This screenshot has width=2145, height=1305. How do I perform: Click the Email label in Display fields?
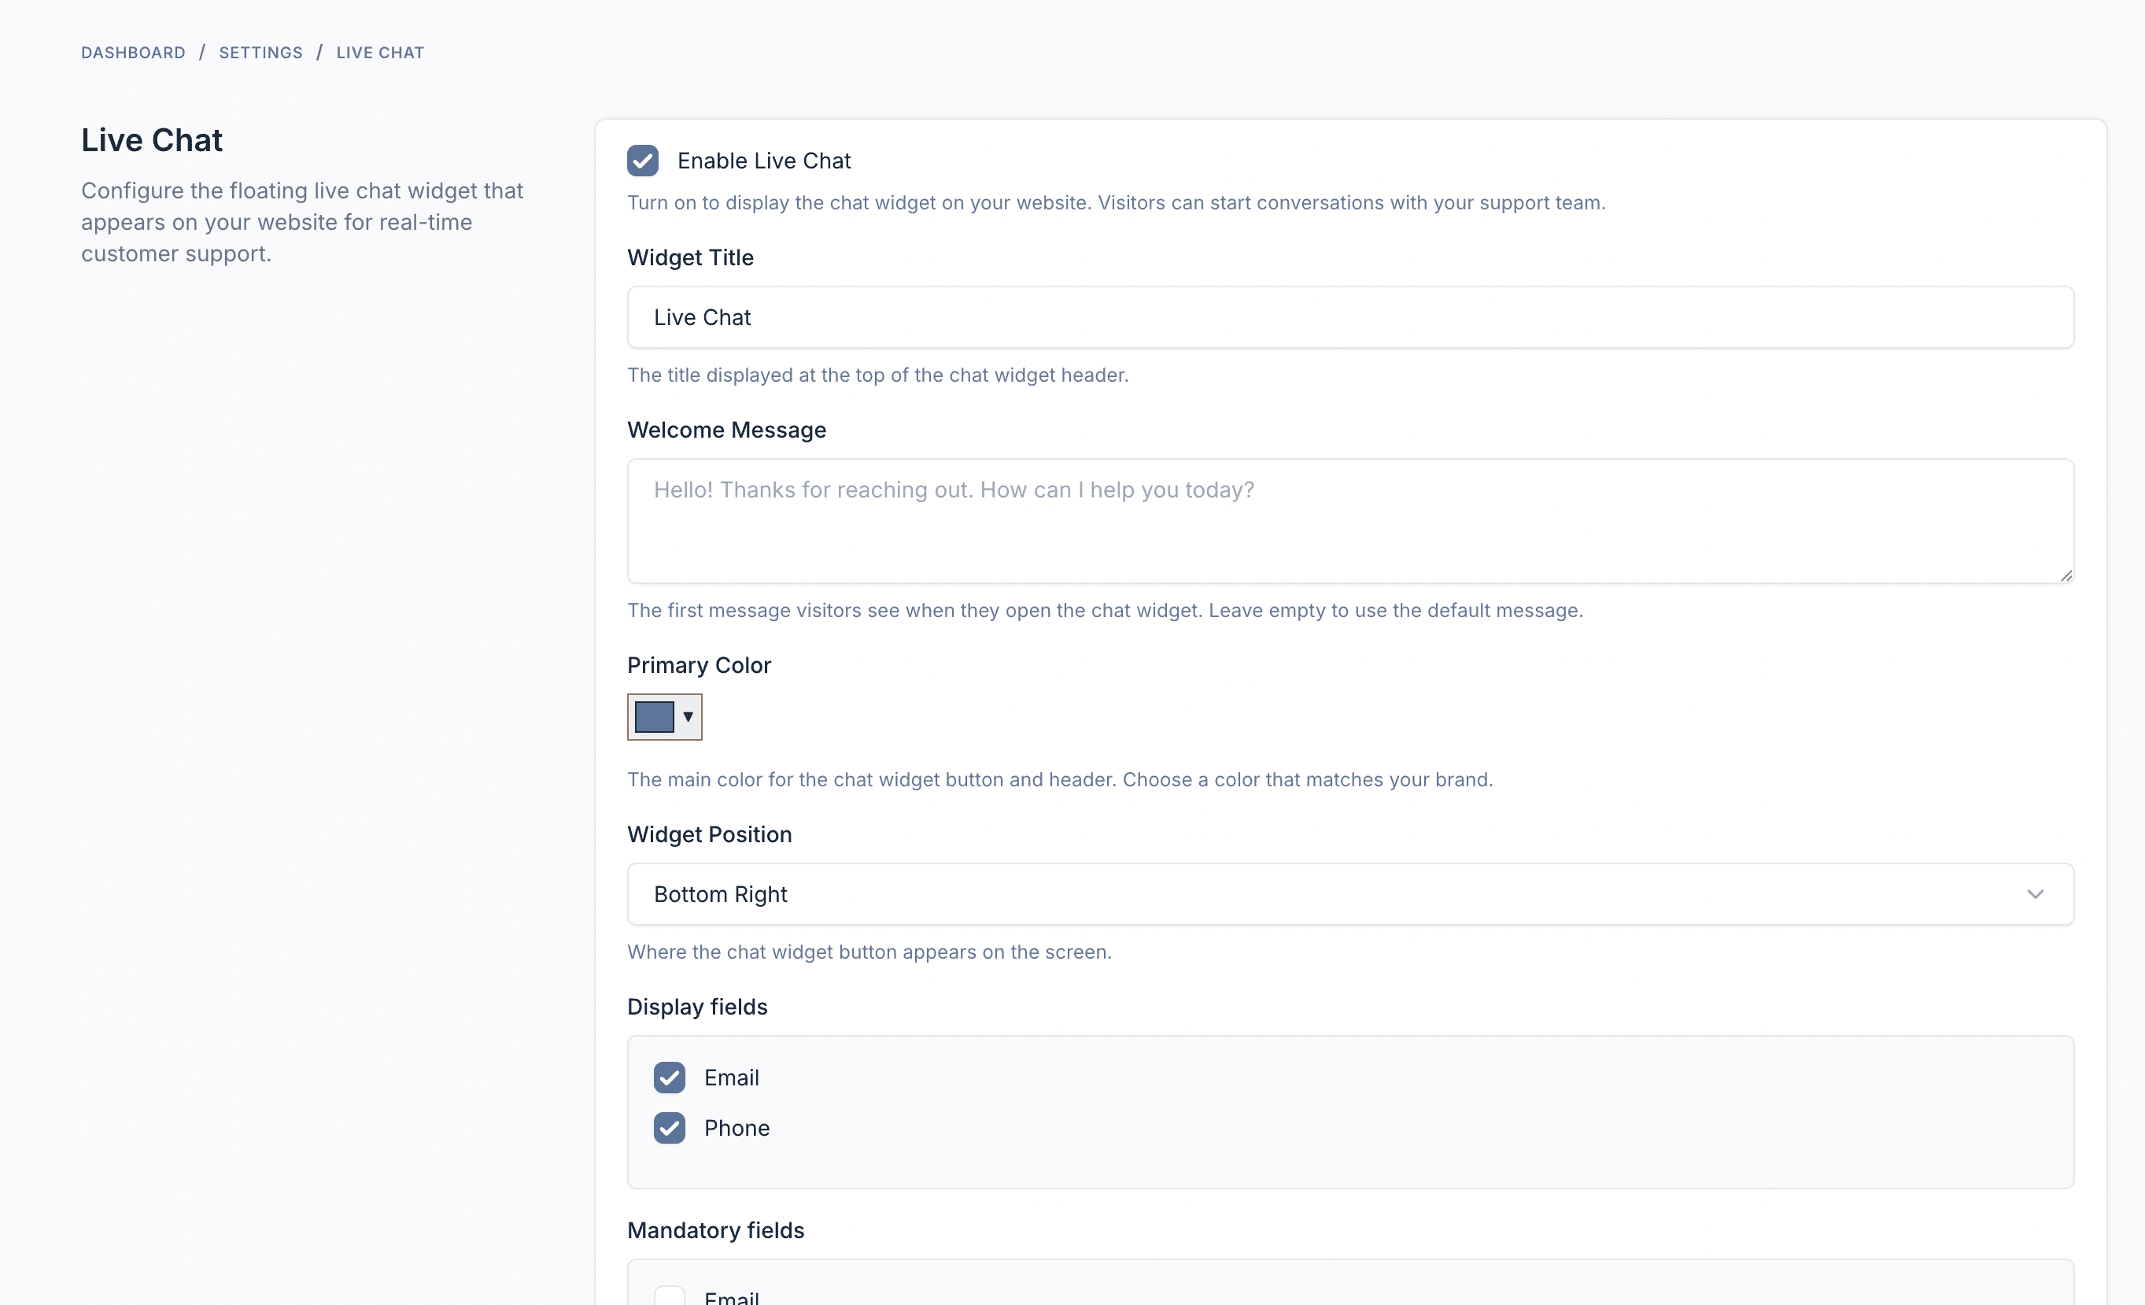pos(731,1078)
